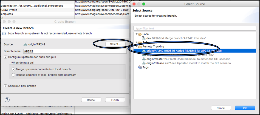The height and width of the screenshot is (115, 260).
Task: Click the checked-out dev branch icon
Action: 143,38
